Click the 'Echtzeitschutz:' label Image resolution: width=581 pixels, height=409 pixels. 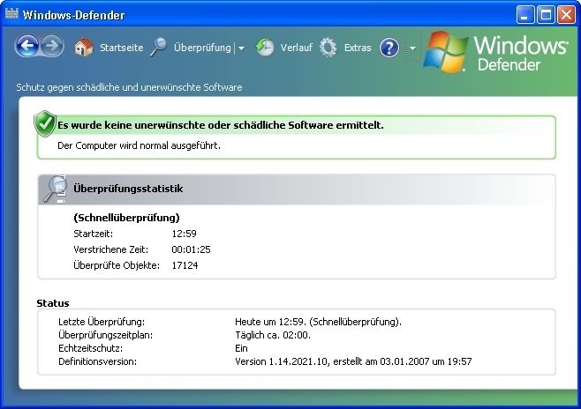pyautogui.click(x=90, y=348)
